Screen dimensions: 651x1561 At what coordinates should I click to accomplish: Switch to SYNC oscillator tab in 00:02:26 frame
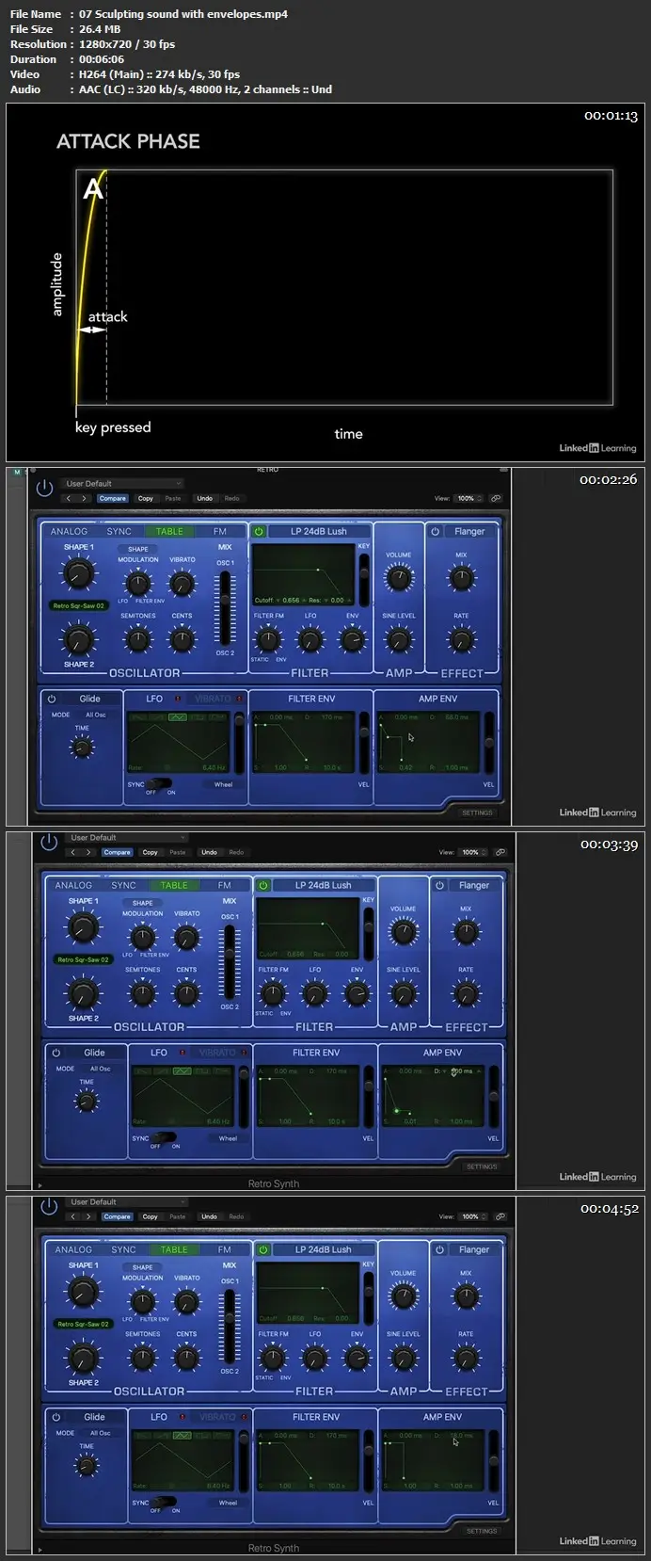tap(119, 531)
